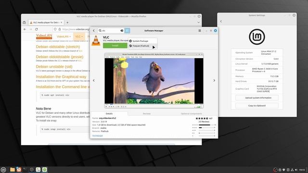Click Installation the Graphical way heading
Screen dimensions: 308x173
(x=61, y=77)
